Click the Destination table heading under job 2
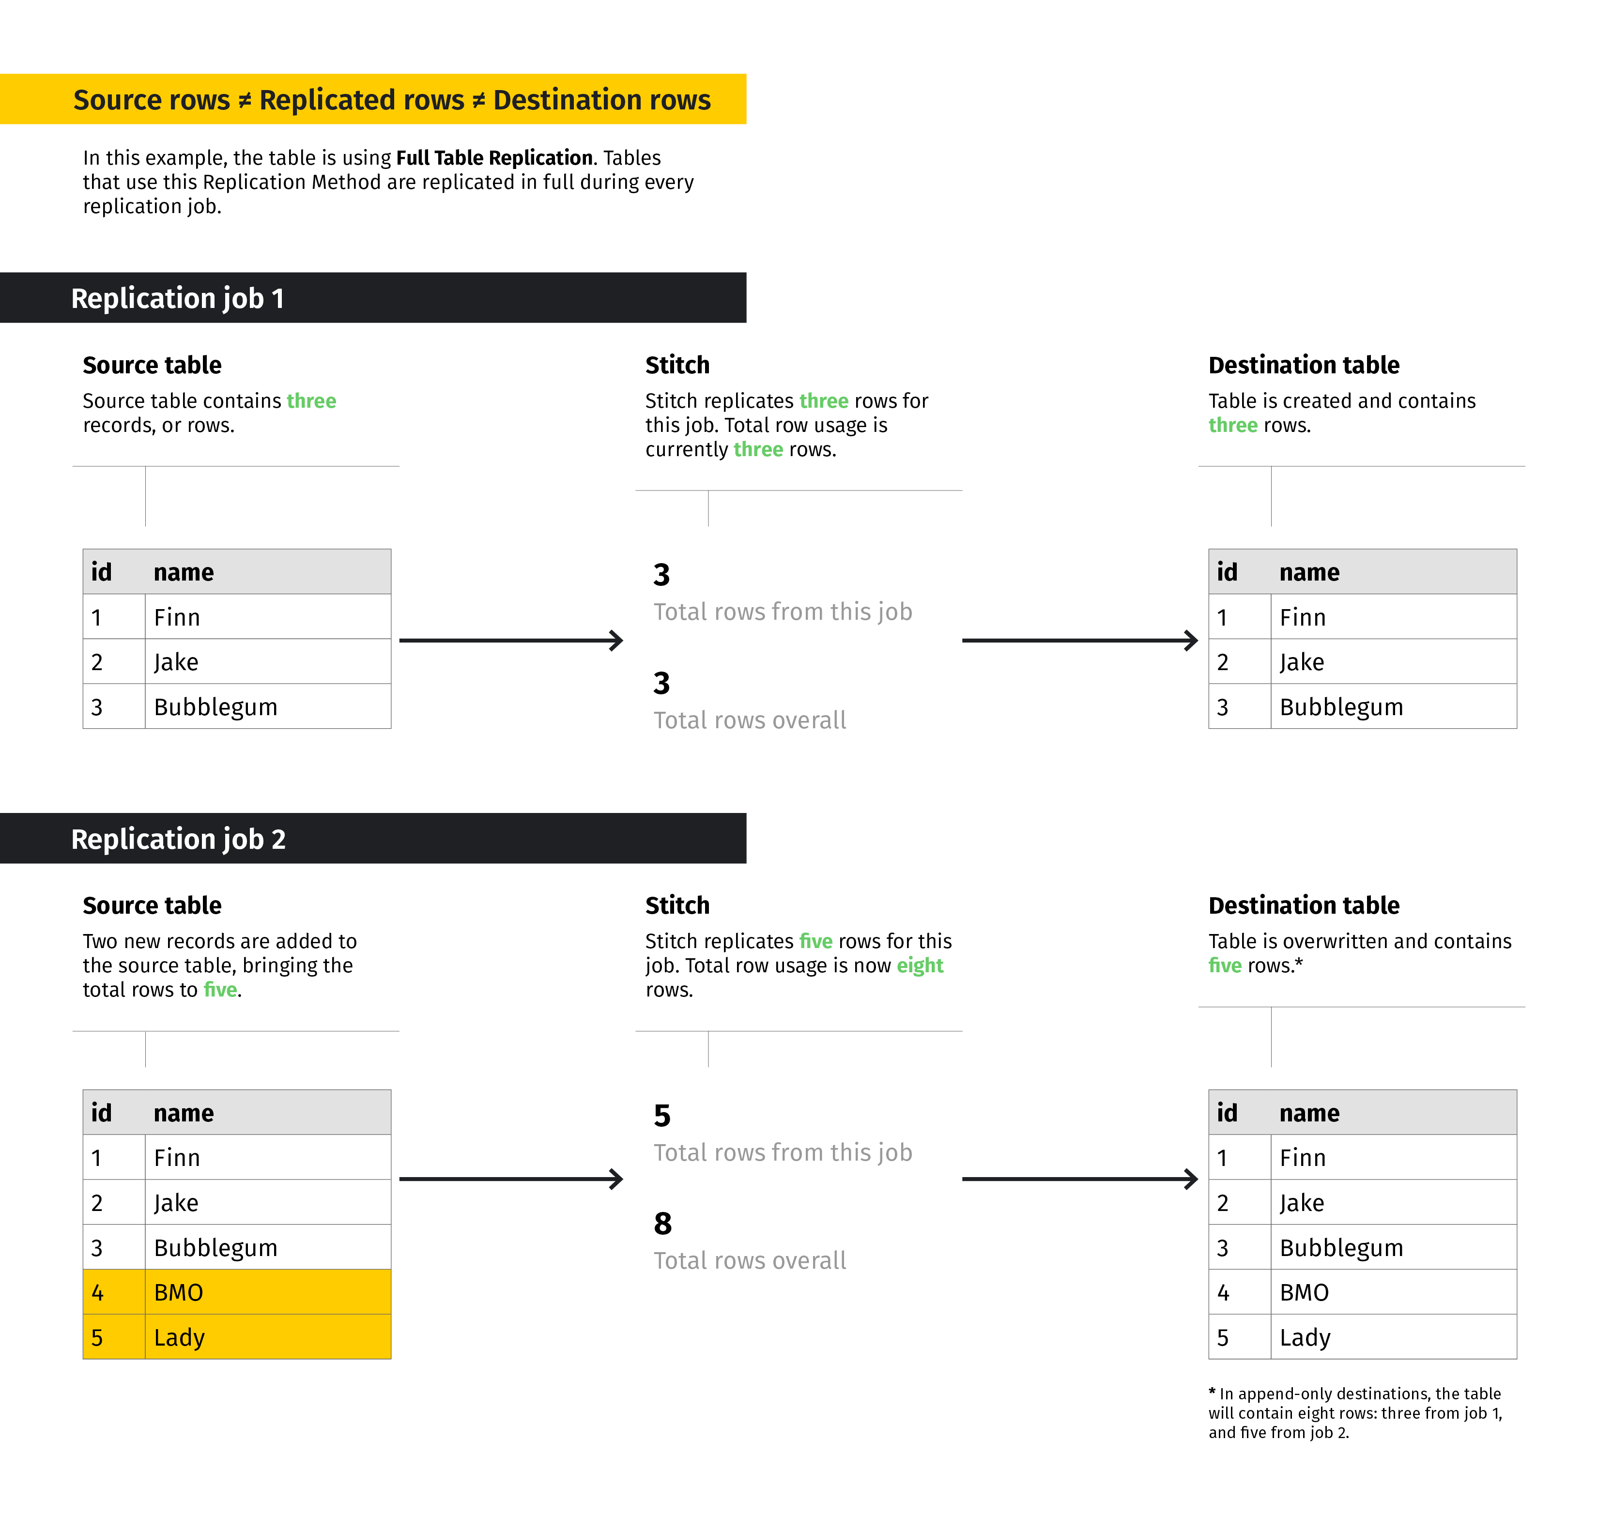1598x1517 pixels. tap(1303, 905)
